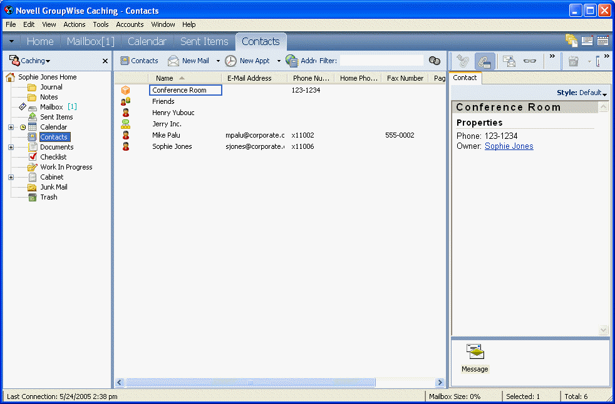Click the grayed calendar icon in QuickViewer toolbar
Image resolution: width=615 pixels, height=404 pixels.
tap(574, 61)
